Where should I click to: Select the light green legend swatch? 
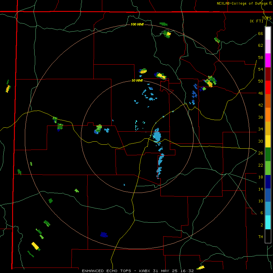click(268, 168)
